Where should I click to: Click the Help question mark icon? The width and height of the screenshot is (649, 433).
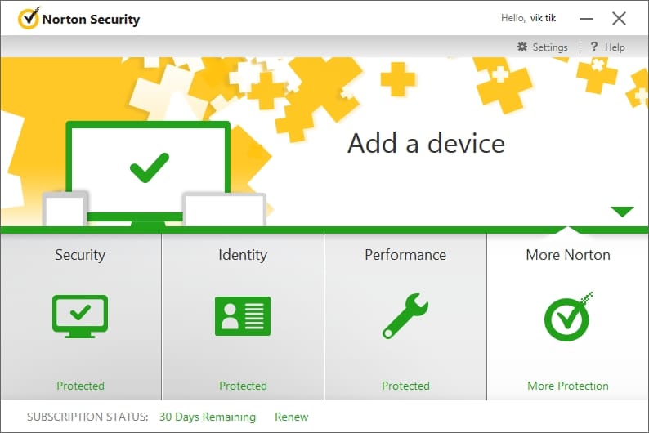594,47
